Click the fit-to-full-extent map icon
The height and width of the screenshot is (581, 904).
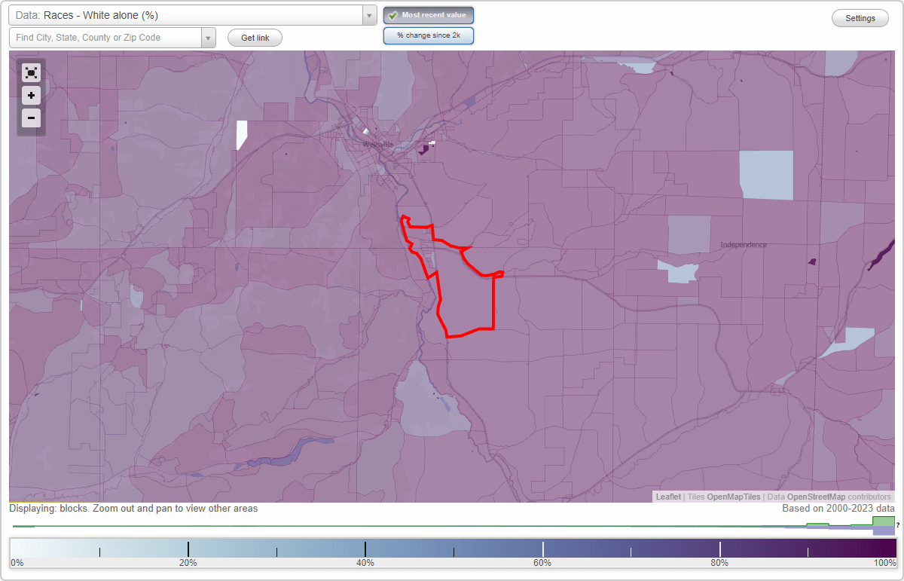(x=31, y=73)
